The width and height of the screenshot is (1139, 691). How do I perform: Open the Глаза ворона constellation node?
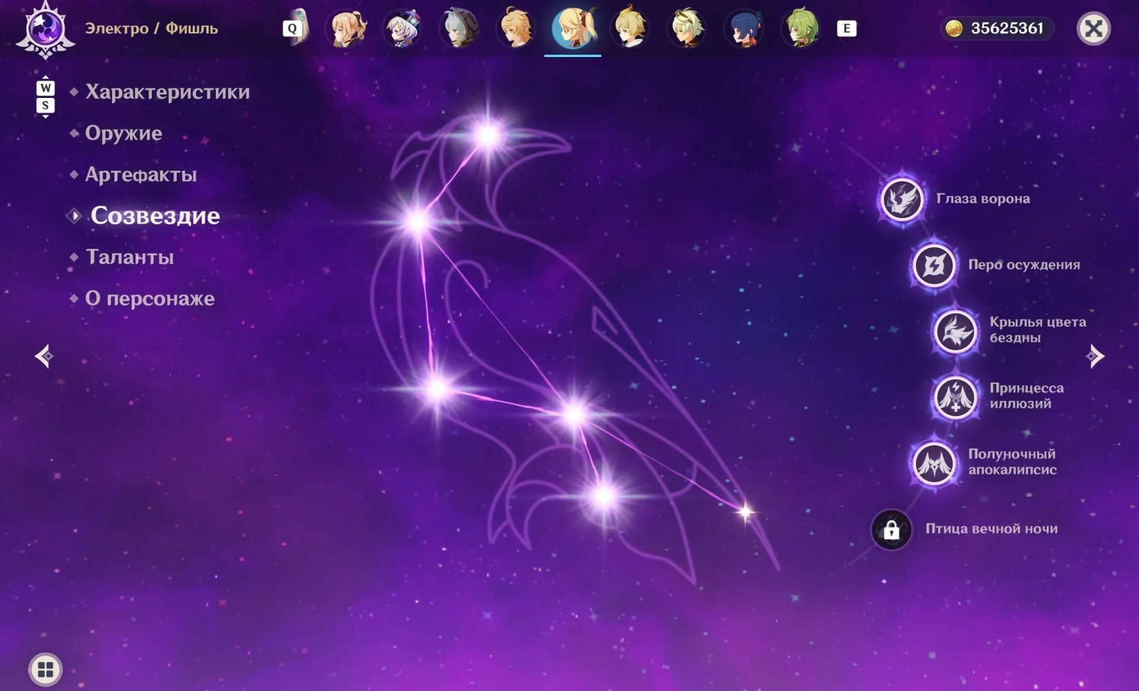tap(902, 199)
